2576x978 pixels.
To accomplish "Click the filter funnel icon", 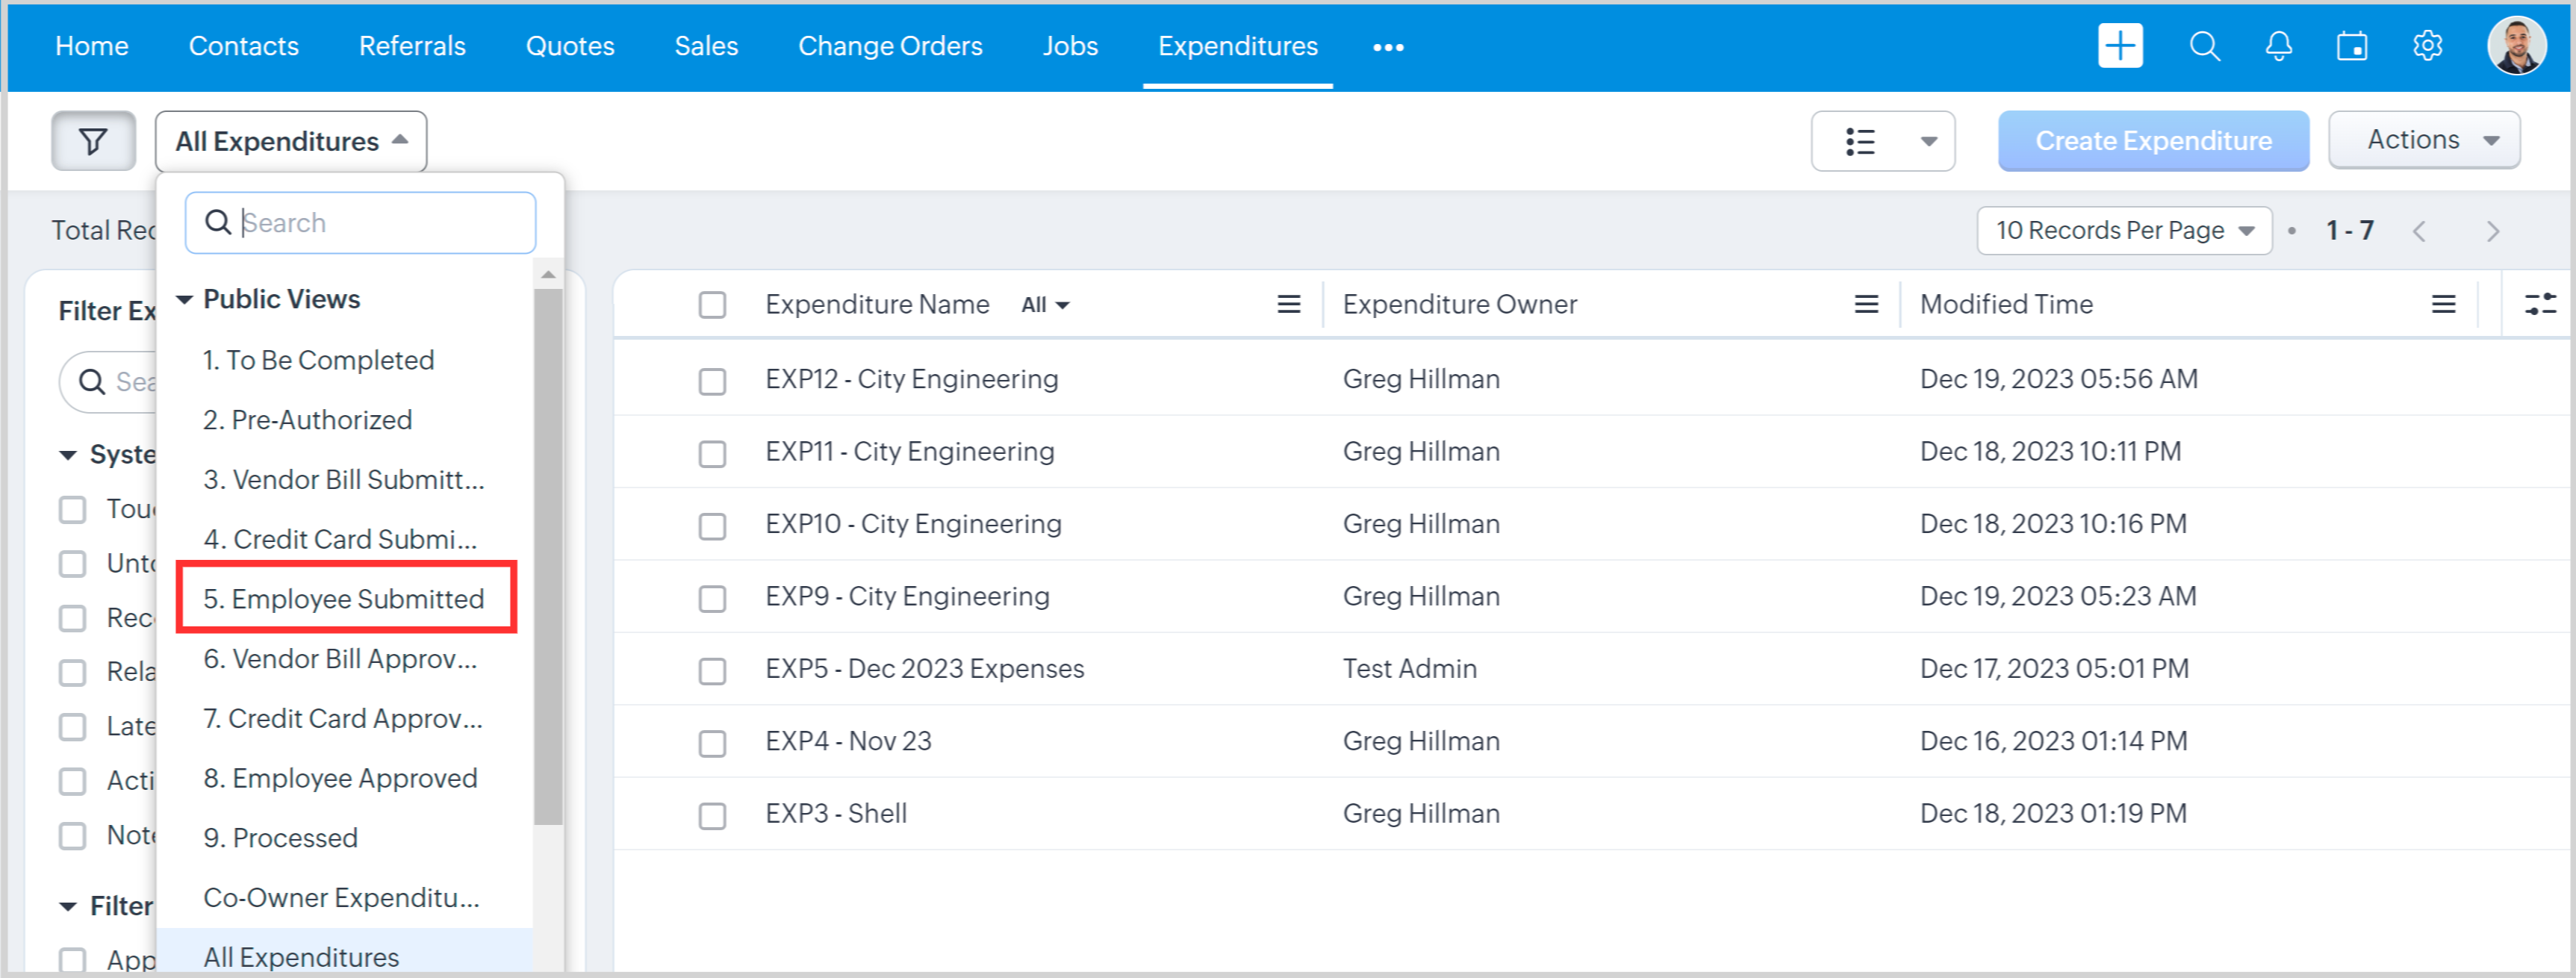I will click(x=93, y=141).
